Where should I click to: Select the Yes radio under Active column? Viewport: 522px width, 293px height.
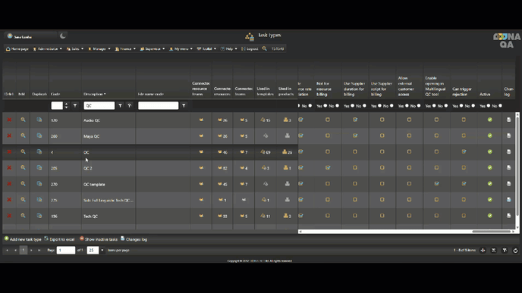tap(489, 106)
